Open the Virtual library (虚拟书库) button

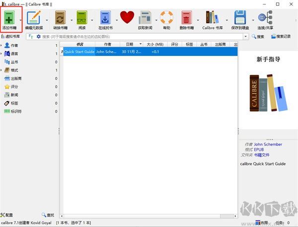click(x=10, y=36)
